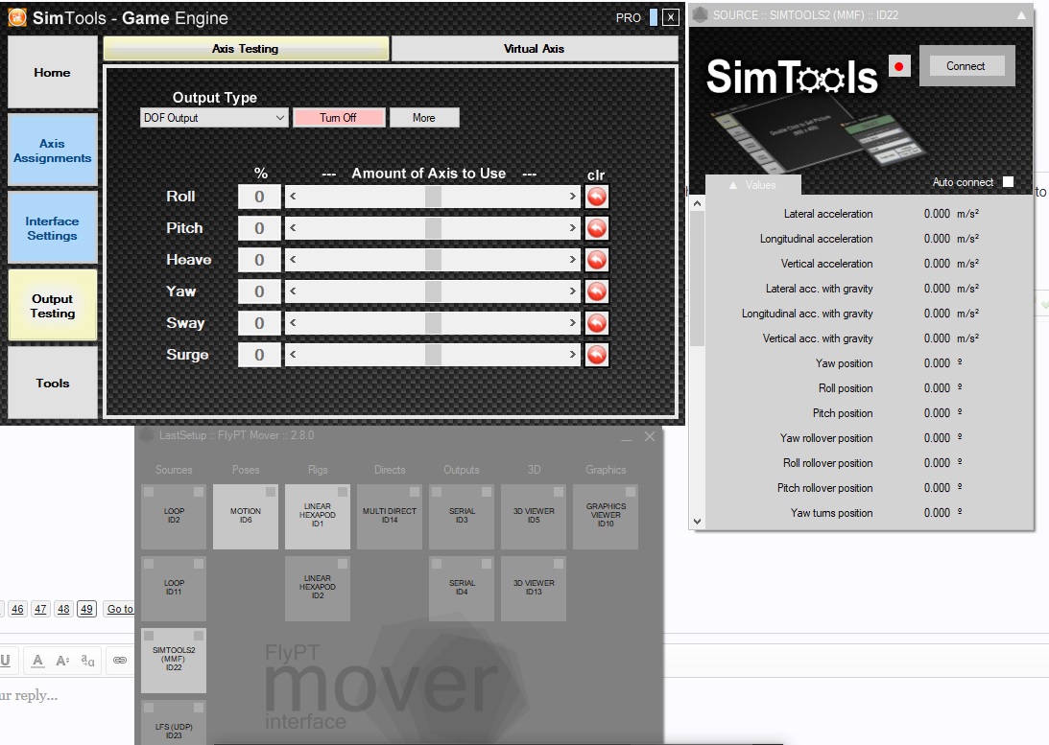Image resolution: width=1049 pixels, height=745 pixels.
Task: Clear the Yaw axis with red button
Action: (597, 291)
